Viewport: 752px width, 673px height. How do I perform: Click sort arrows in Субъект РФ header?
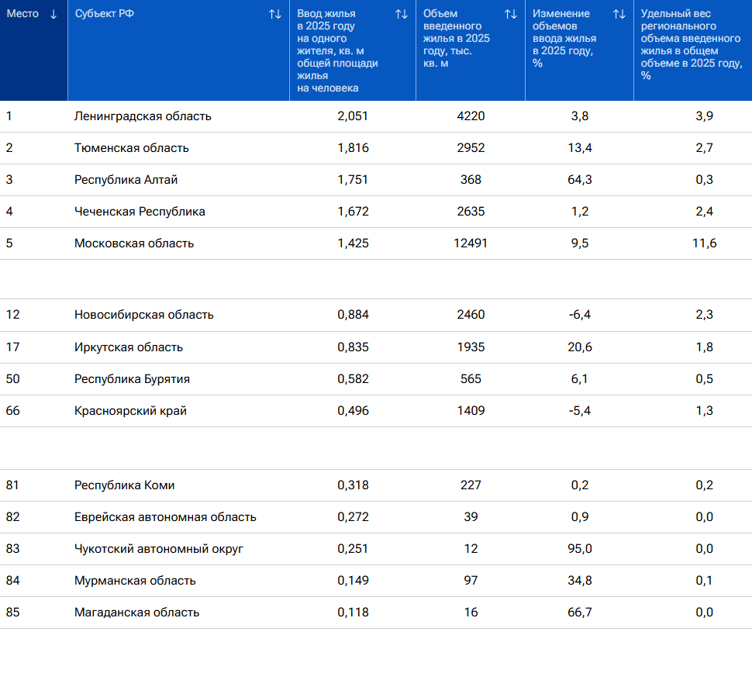click(x=274, y=14)
